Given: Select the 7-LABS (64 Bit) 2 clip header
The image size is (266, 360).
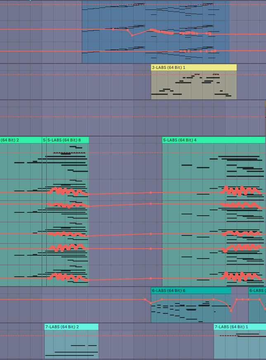Looking at the screenshot, I should [x=71, y=327].
